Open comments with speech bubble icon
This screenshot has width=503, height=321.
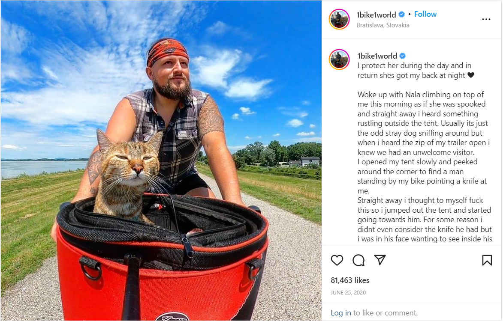(358, 260)
